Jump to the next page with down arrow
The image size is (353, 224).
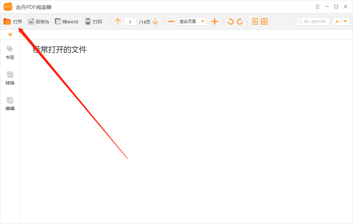(155, 21)
